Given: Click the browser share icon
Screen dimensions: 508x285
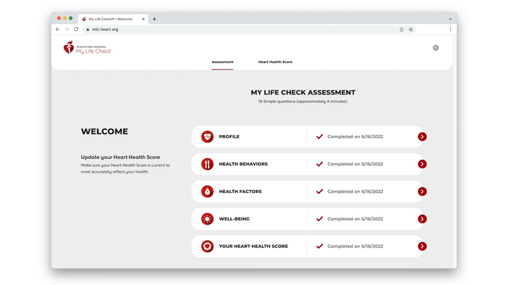Looking at the screenshot, I should point(401,30).
